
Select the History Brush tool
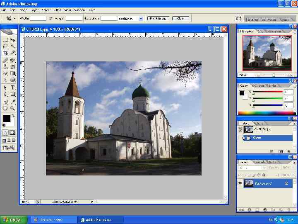click(x=13, y=67)
